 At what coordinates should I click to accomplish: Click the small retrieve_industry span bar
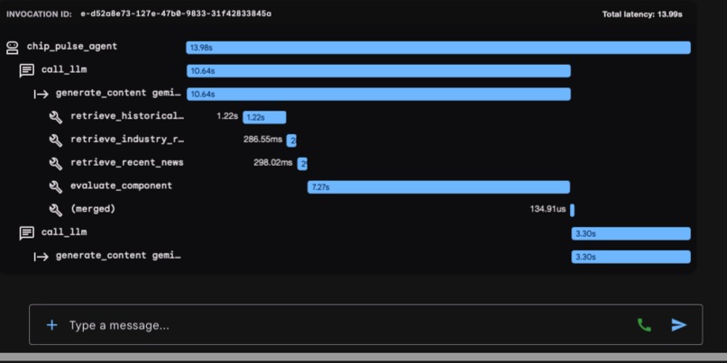click(291, 141)
